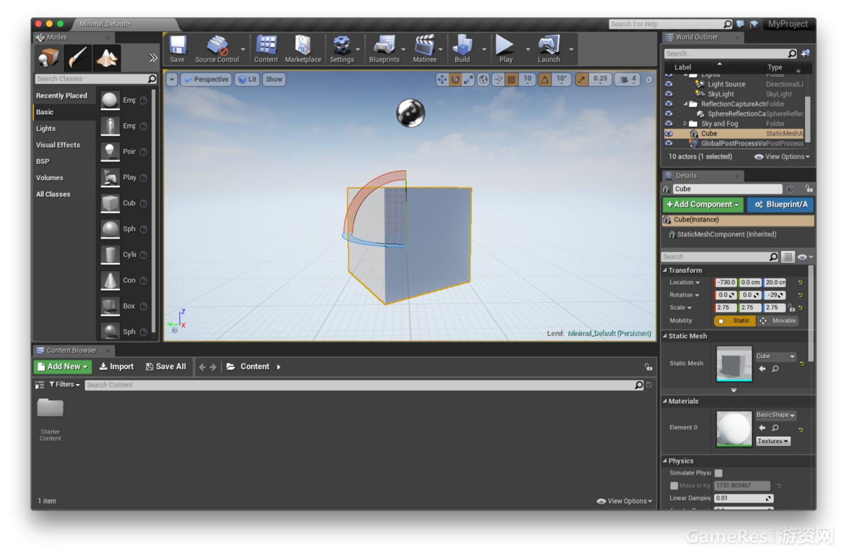Open the Lit view mode menu

point(247,79)
